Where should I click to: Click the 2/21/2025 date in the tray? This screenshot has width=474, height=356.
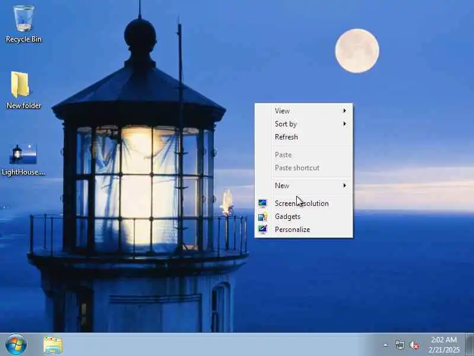444,349
